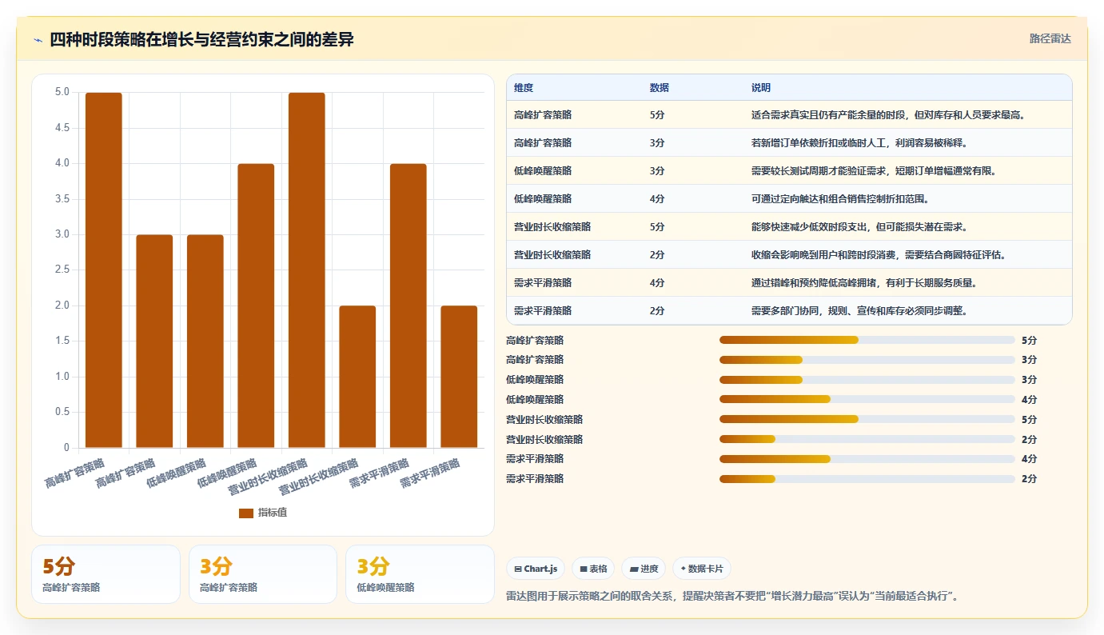The height and width of the screenshot is (635, 1104).
Task: Click the 高峰扩容策略 5分 progress bar
Action: point(867,340)
